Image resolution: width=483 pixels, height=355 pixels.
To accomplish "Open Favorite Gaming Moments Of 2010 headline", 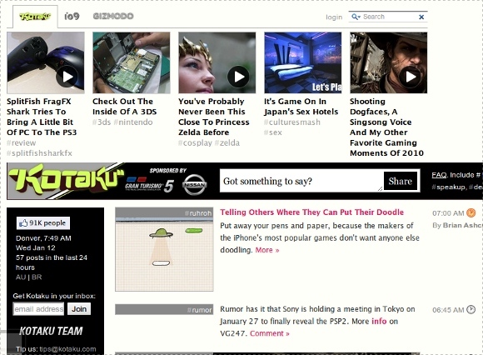I will (386, 127).
